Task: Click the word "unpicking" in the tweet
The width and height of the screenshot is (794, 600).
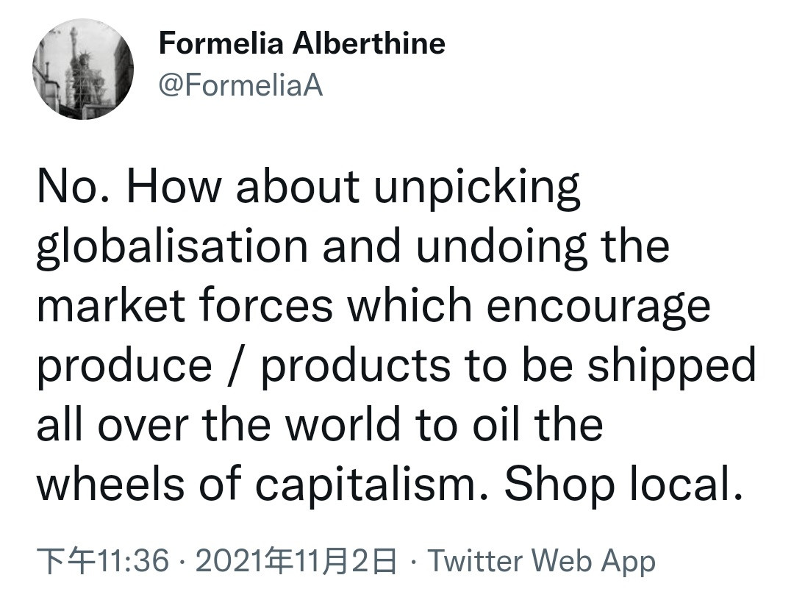Action: tap(477, 187)
